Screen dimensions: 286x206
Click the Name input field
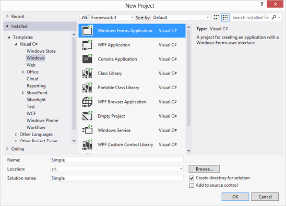pos(117,160)
